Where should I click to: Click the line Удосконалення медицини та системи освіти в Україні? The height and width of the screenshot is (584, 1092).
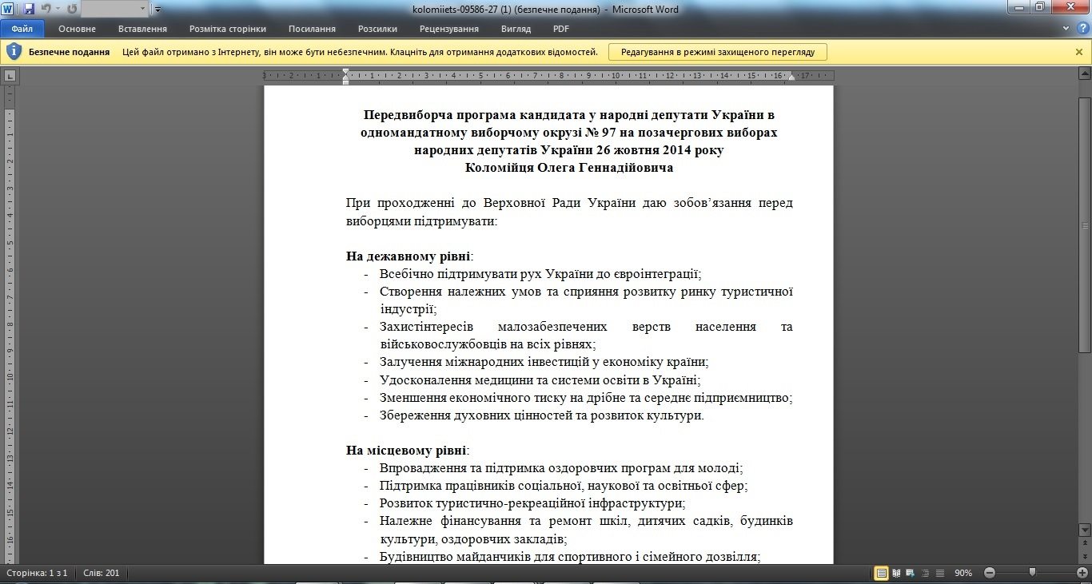click(540, 380)
